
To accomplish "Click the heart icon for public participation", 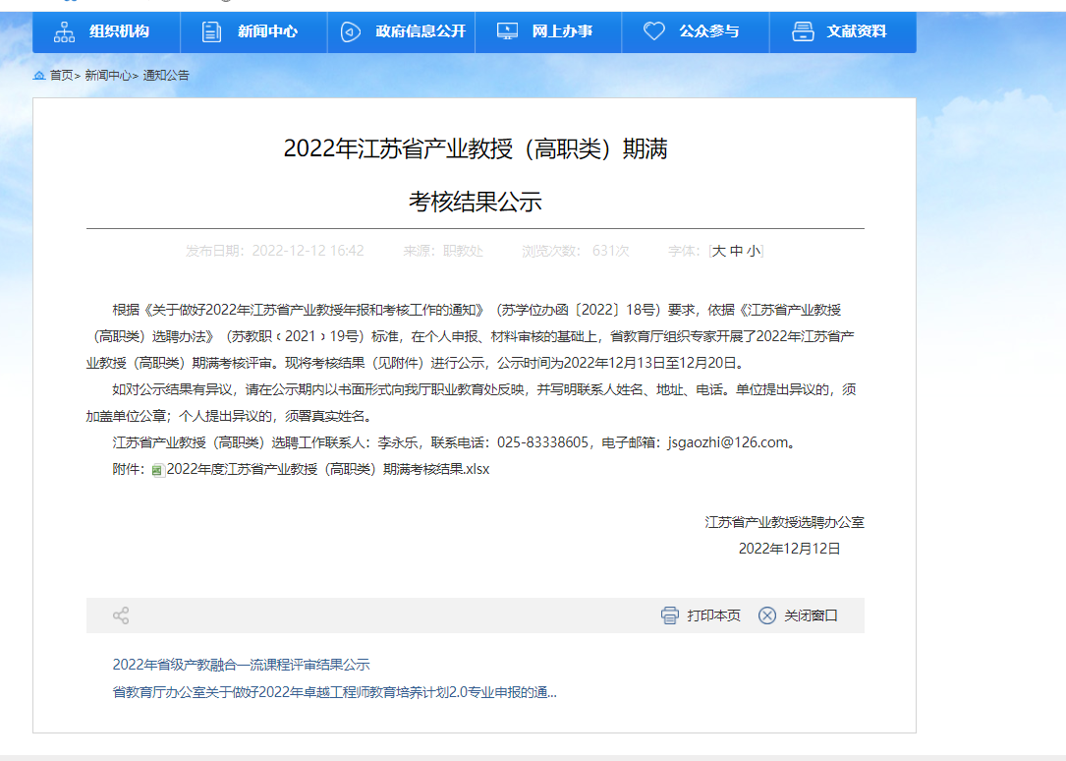I will pyautogui.click(x=654, y=31).
